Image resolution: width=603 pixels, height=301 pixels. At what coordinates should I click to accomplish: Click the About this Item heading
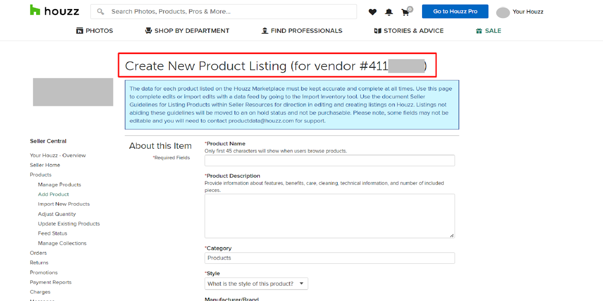click(x=161, y=146)
